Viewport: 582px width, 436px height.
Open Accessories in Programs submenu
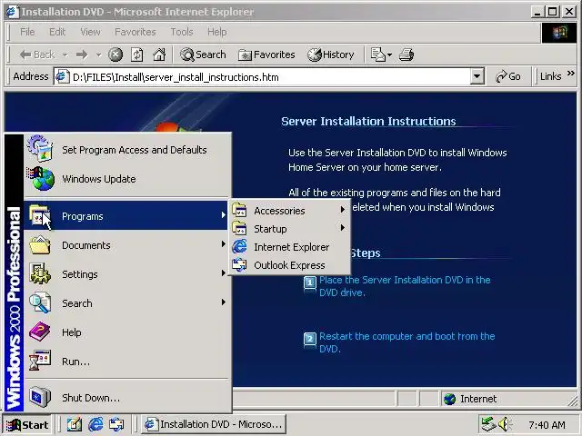click(x=289, y=211)
